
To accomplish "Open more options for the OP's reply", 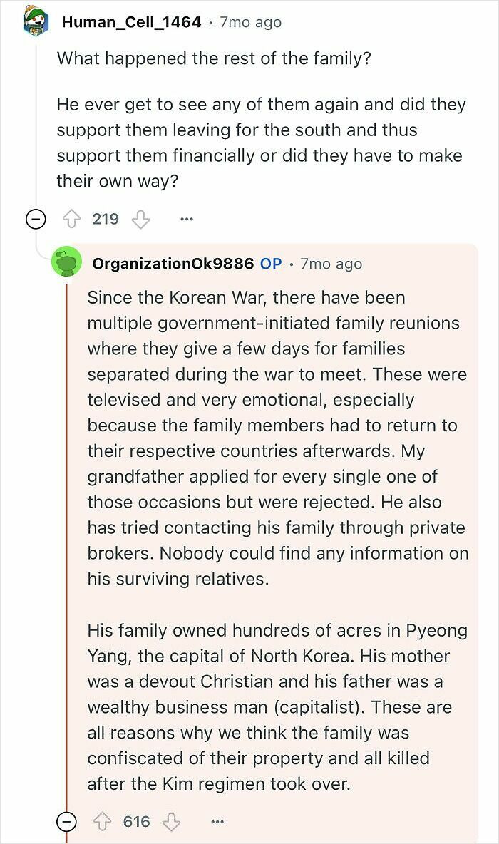I will coord(217,821).
